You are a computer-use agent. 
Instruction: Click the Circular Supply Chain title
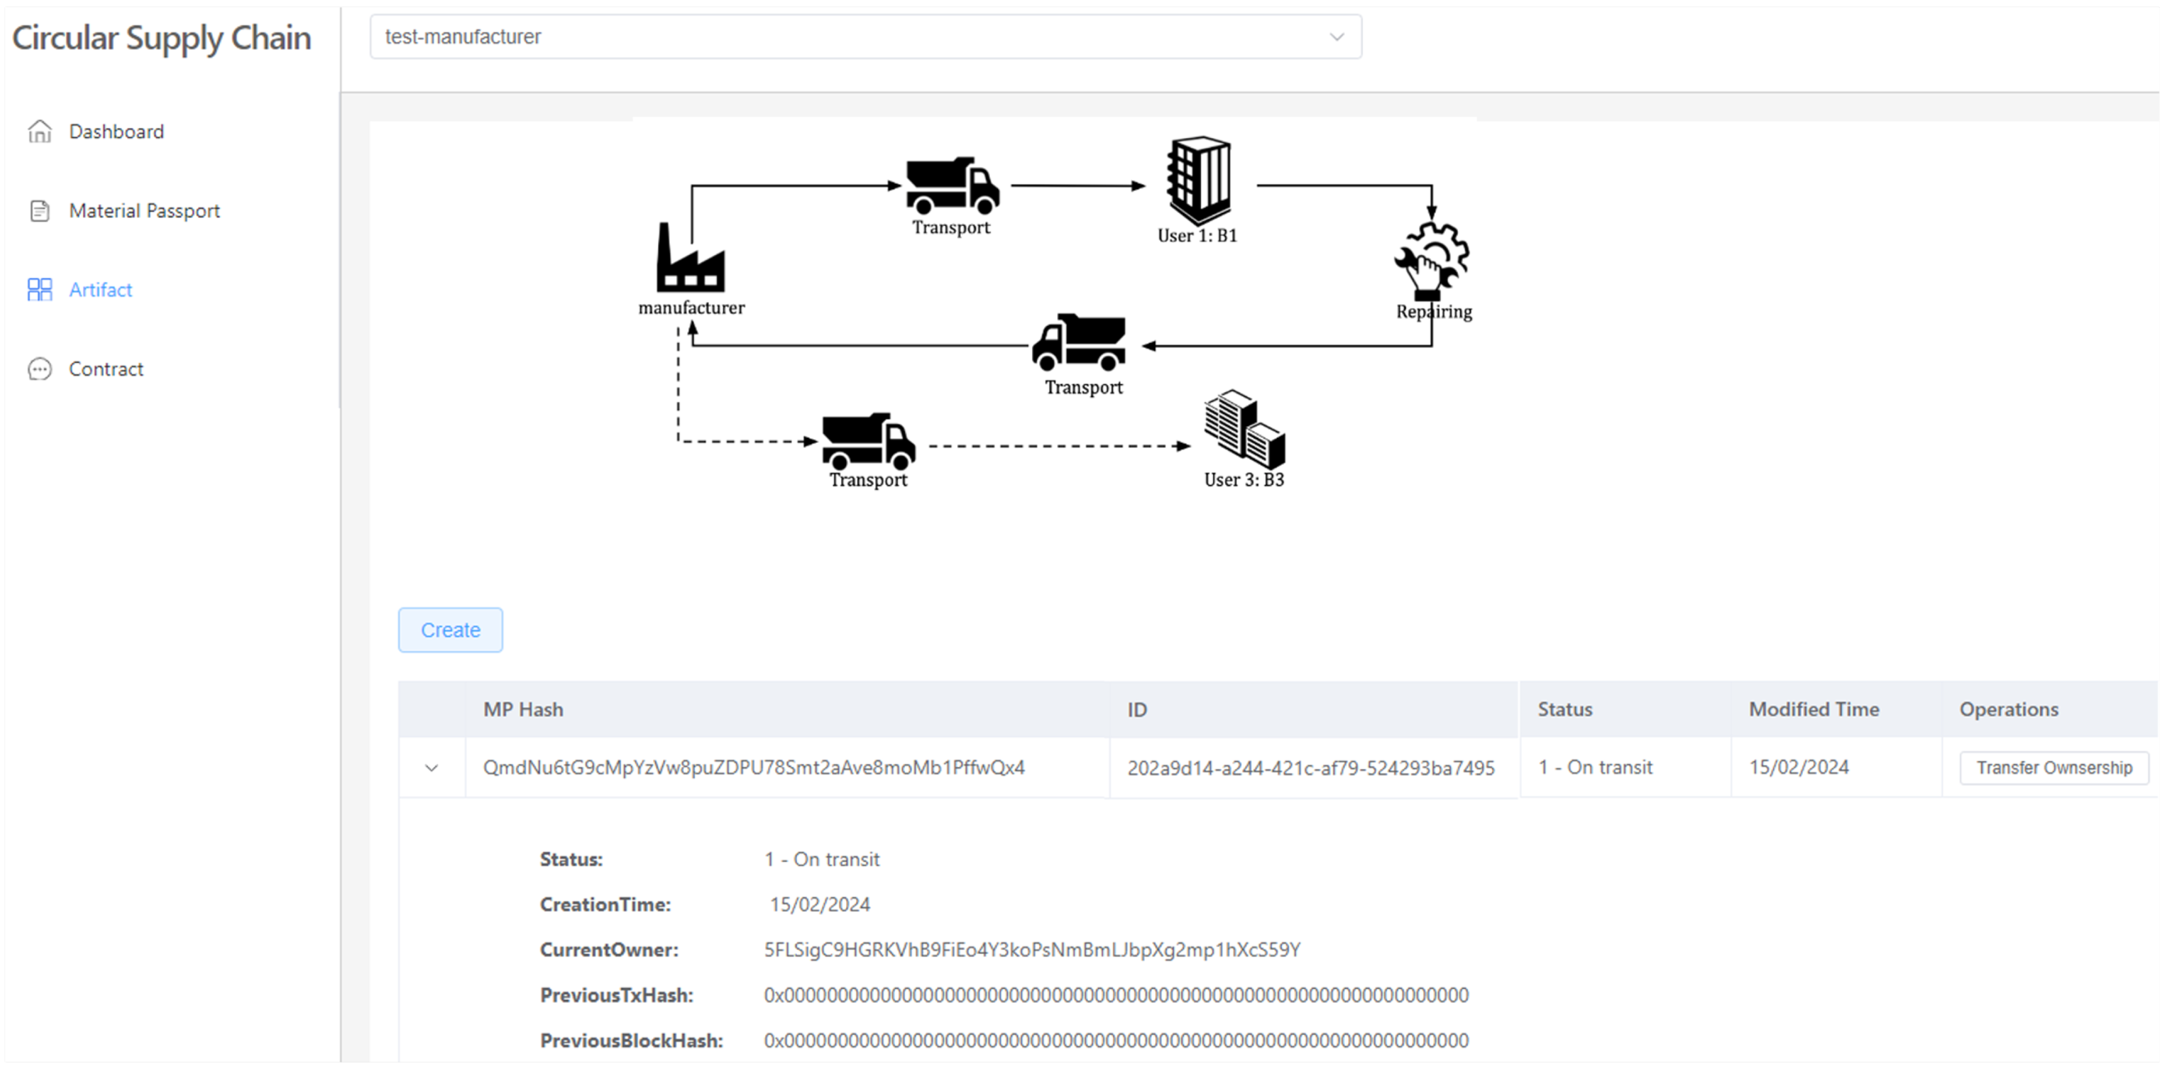point(161,38)
